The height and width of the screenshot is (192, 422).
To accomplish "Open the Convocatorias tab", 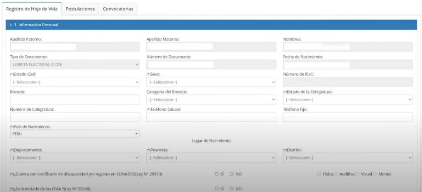I will coord(118,9).
